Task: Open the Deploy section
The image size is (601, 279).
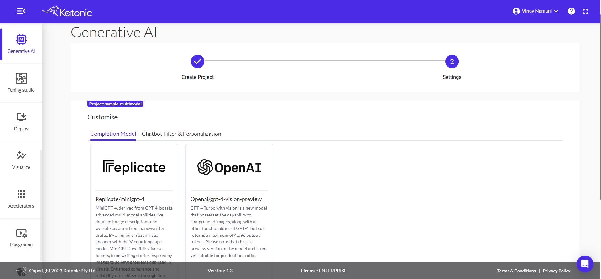Action: (21, 122)
